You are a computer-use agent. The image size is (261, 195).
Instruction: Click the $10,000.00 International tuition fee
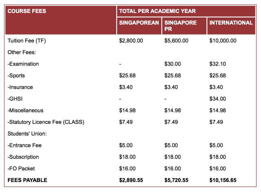223,41
